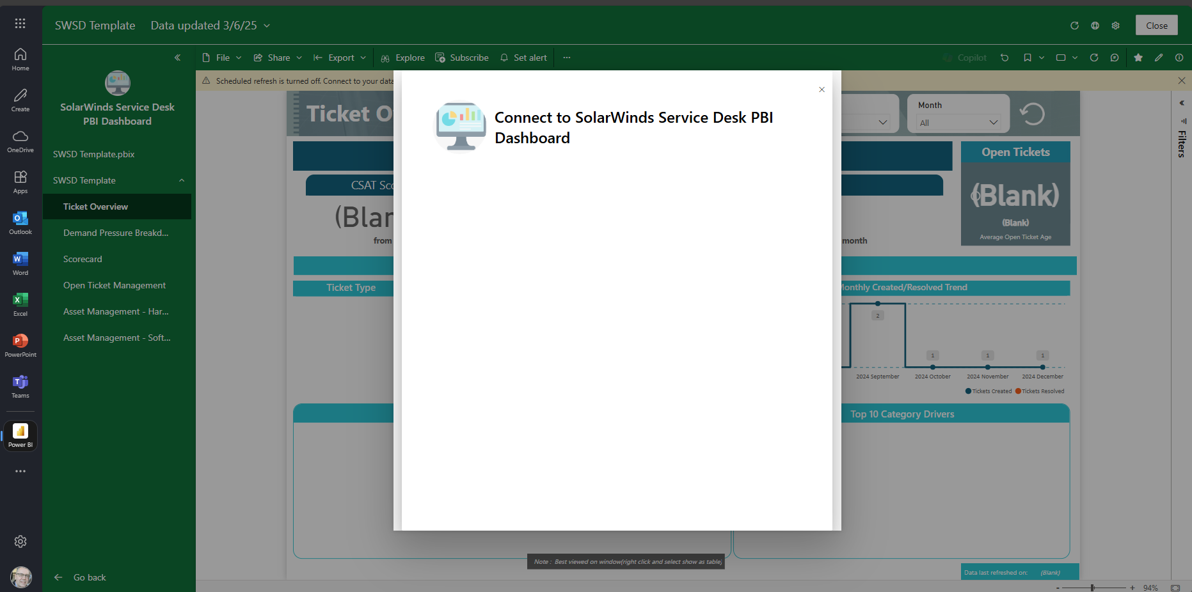Click the Tickets Resolved legend item
Image resolution: width=1192 pixels, height=592 pixels.
pyautogui.click(x=1040, y=391)
